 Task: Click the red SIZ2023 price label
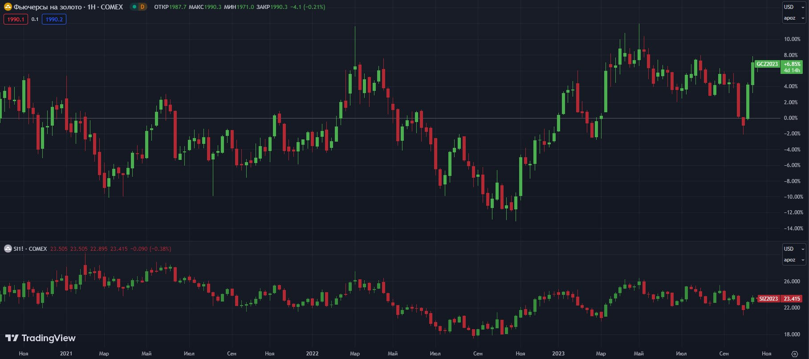click(x=769, y=299)
